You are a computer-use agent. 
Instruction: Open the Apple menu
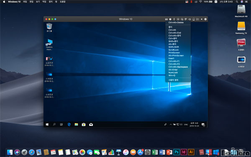[x=4, y=2]
